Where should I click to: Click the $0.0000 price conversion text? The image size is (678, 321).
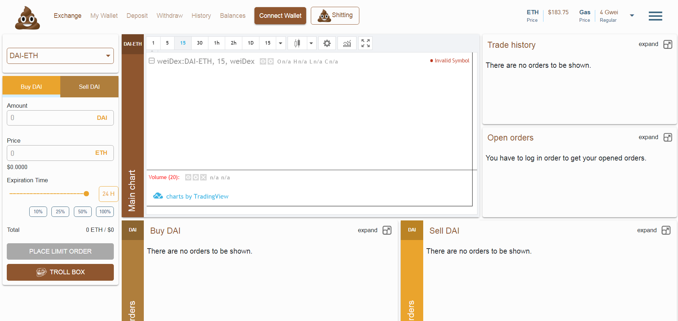[x=17, y=167]
